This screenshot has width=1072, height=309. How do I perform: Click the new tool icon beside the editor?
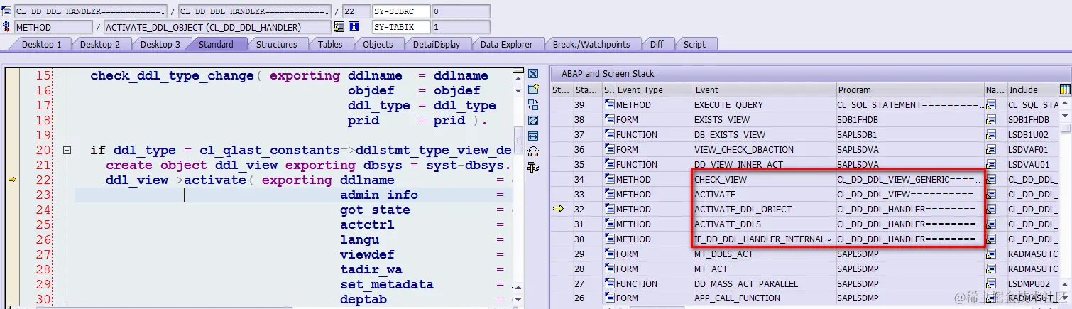533,89
